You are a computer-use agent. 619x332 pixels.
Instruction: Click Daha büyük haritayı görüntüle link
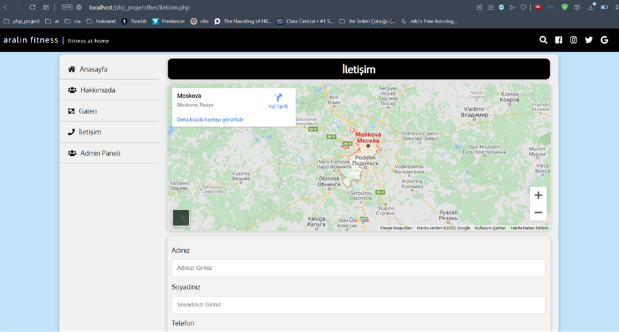point(210,120)
